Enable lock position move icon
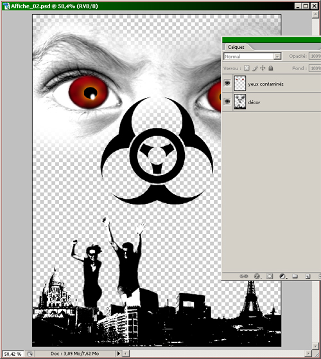321x359 pixels. click(x=263, y=68)
